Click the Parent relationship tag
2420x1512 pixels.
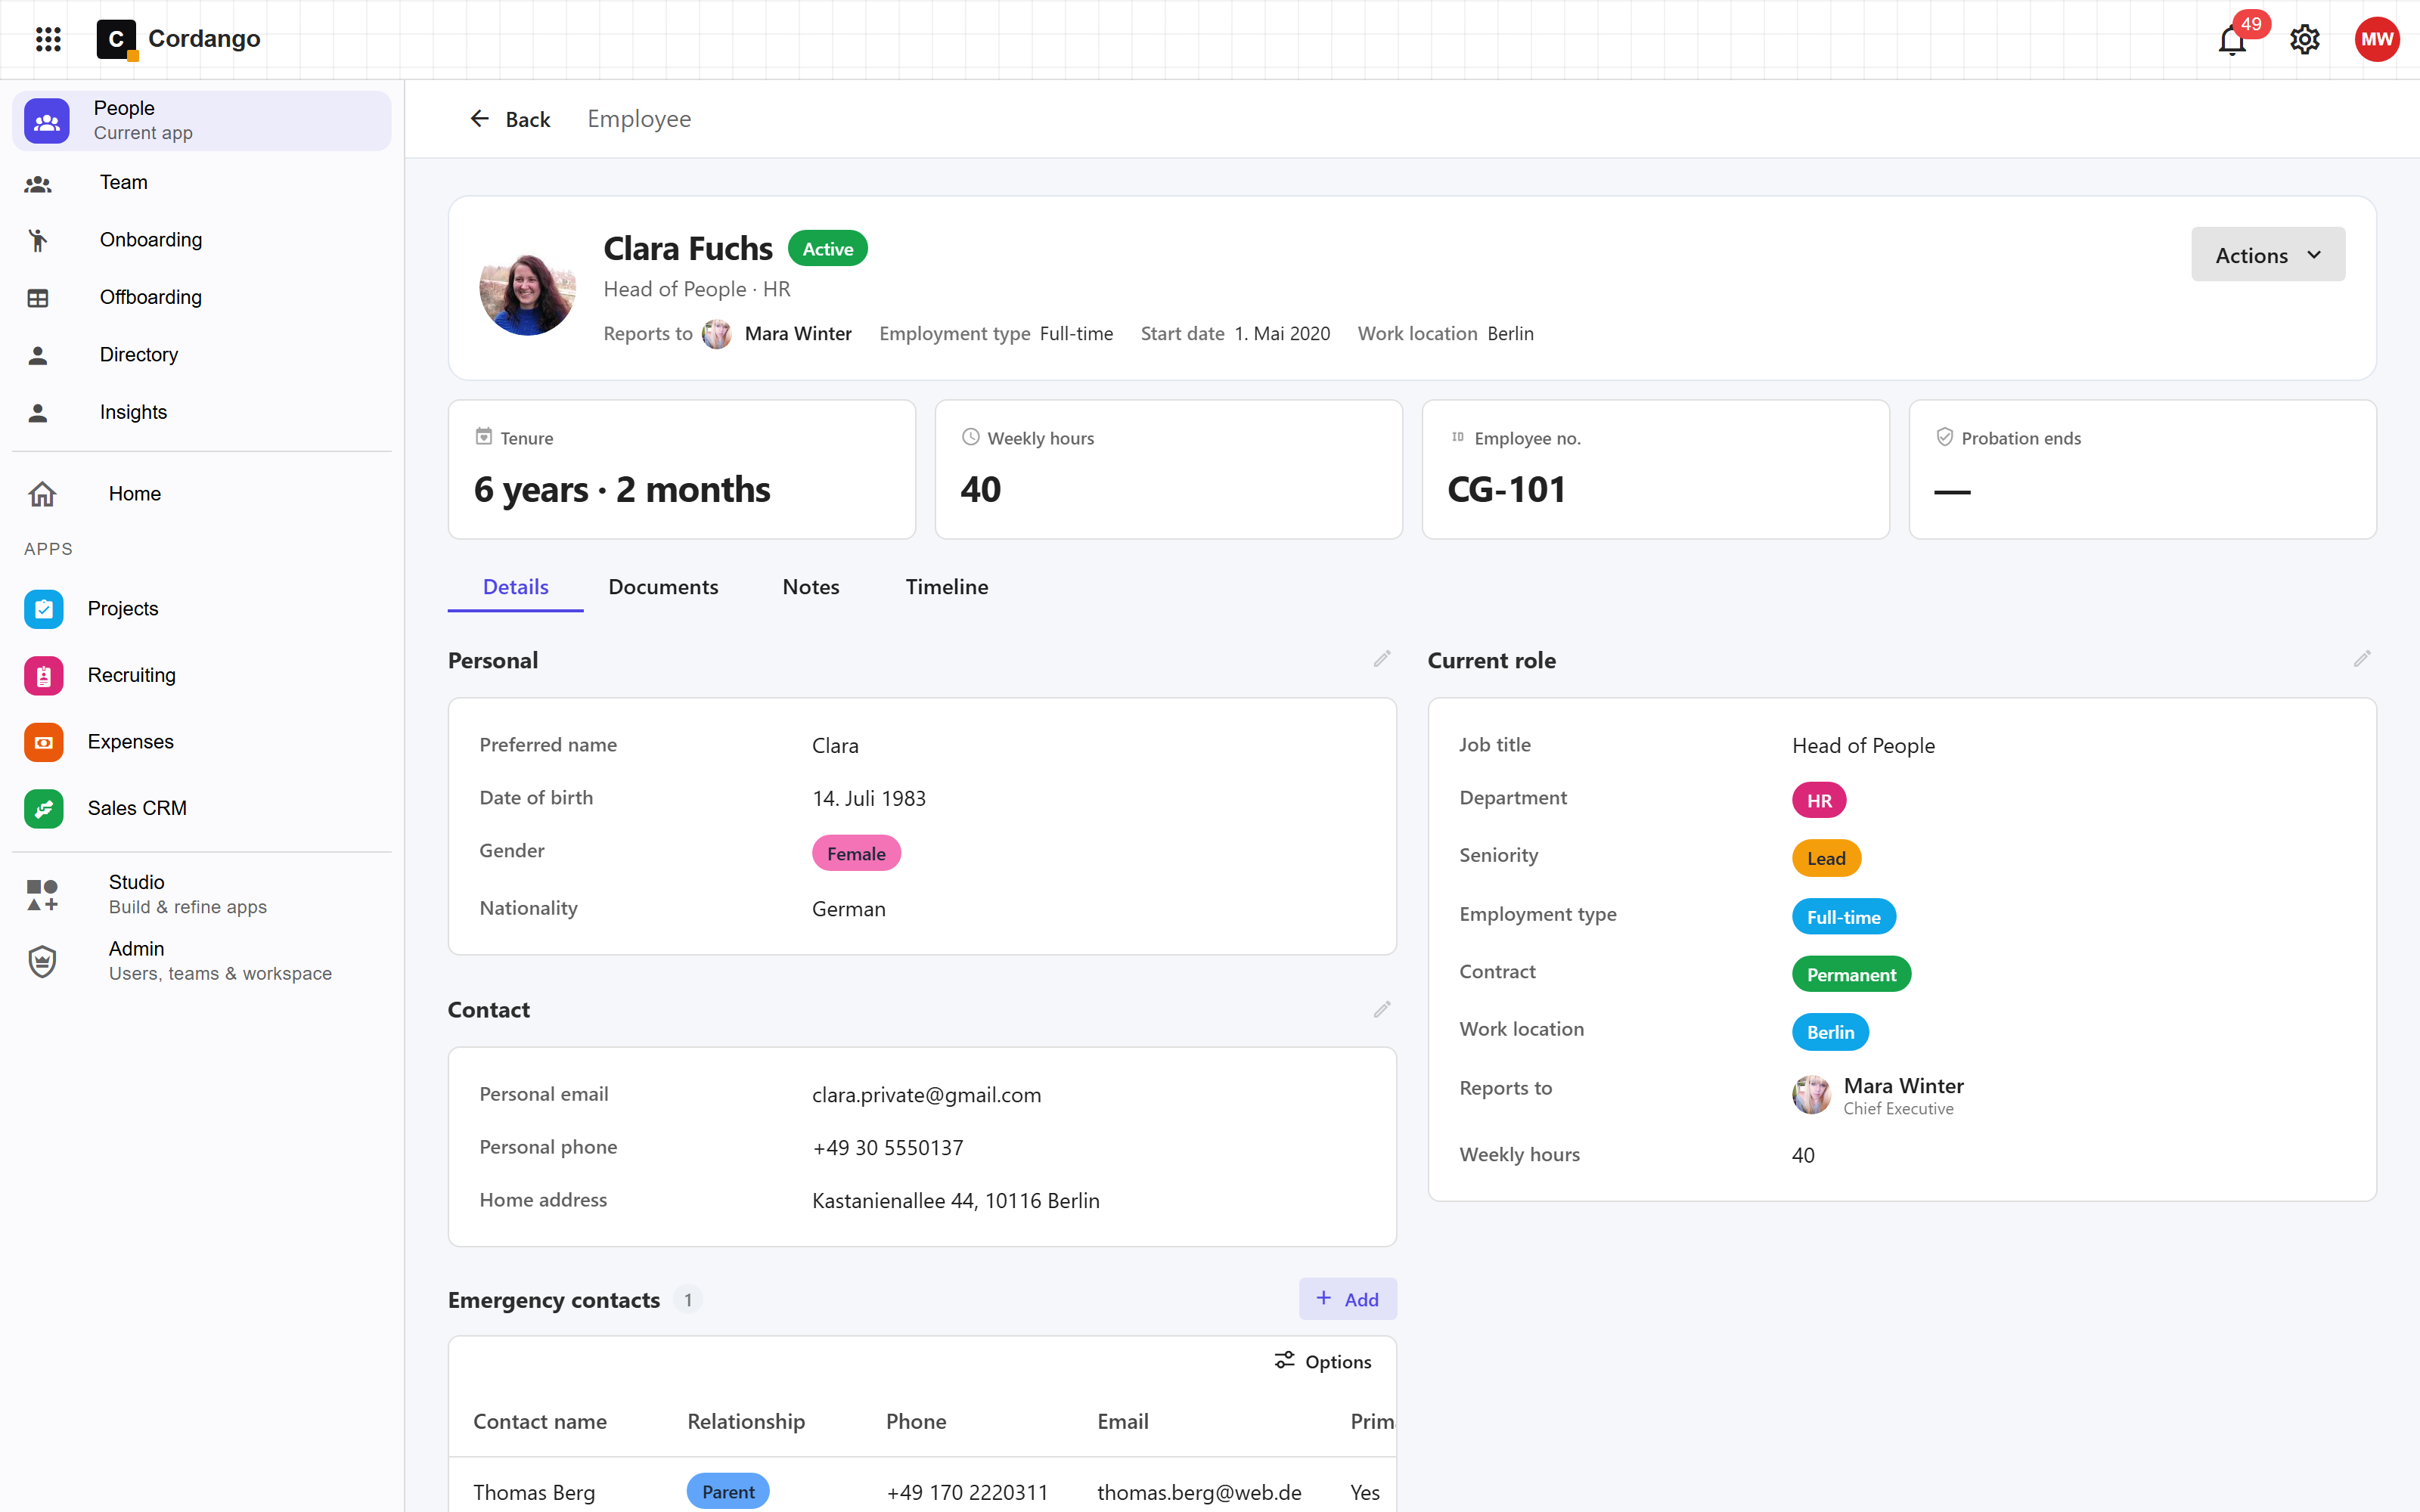pos(727,1492)
